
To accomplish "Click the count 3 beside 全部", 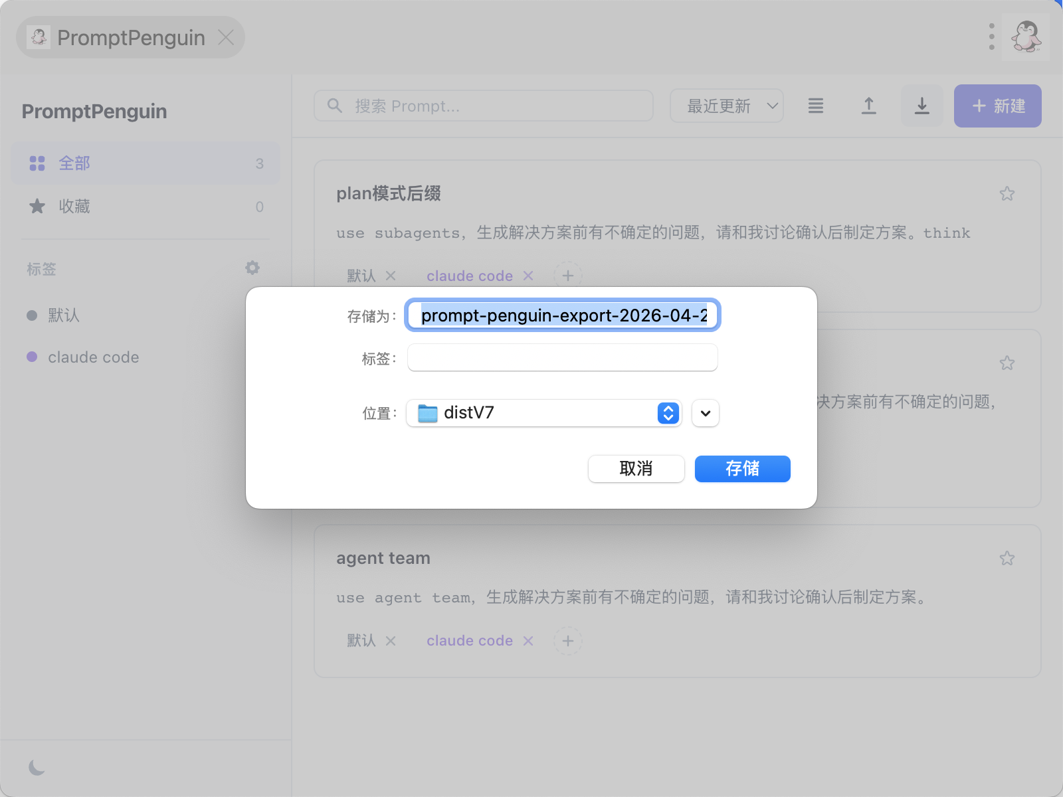I will click(260, 163).
